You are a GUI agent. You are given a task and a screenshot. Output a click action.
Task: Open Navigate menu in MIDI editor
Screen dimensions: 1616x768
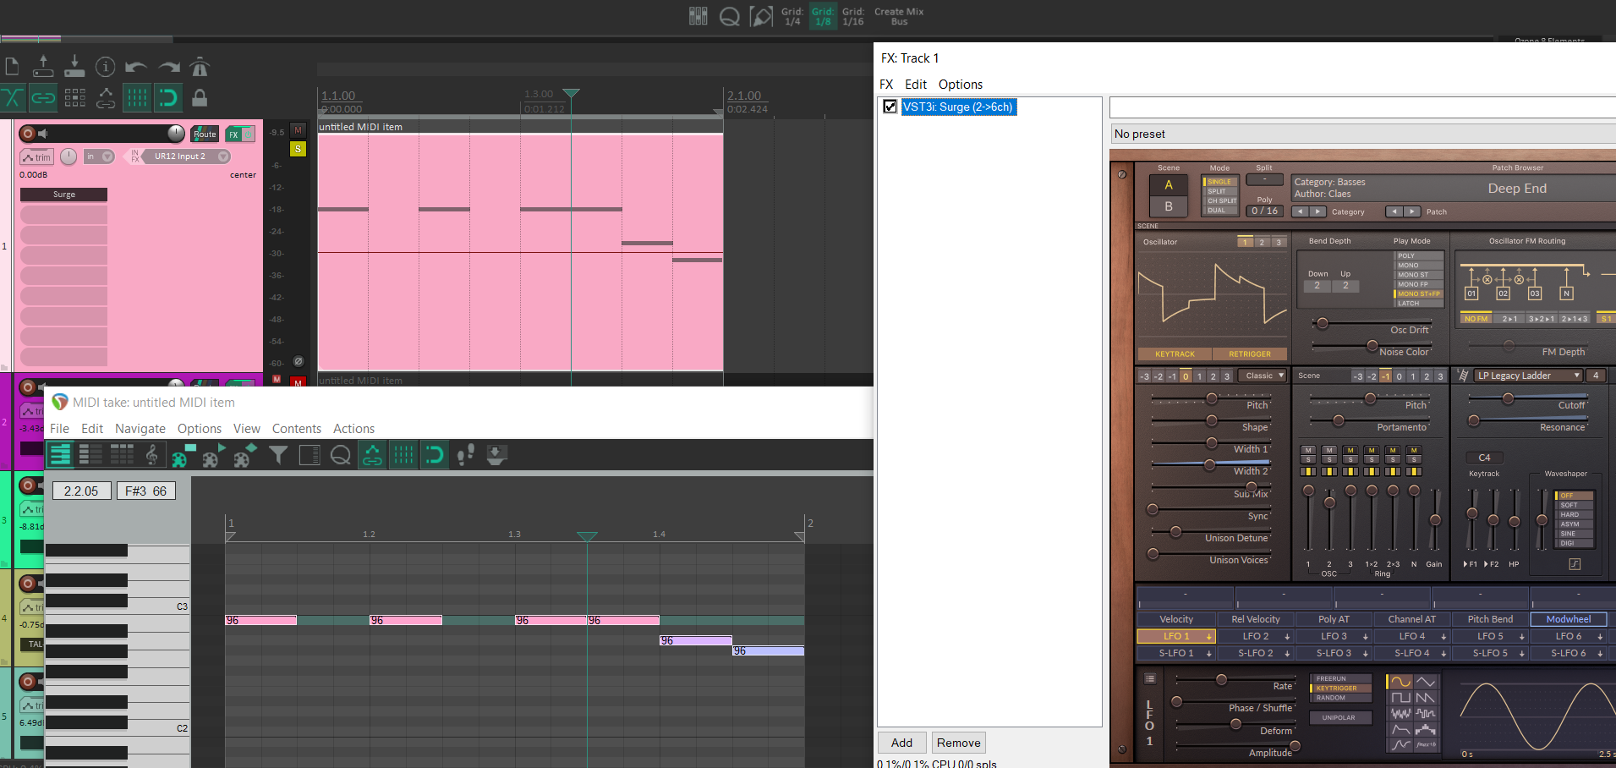coord(140,429)
